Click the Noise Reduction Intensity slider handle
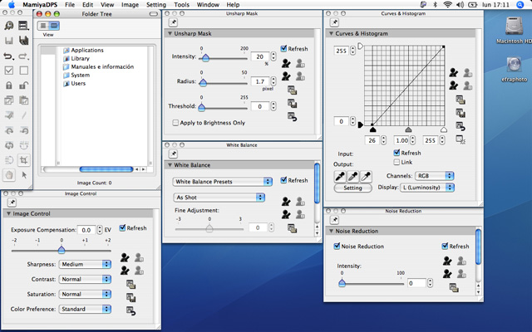Viewport: 532px width, 332px height. pos(342,283)
